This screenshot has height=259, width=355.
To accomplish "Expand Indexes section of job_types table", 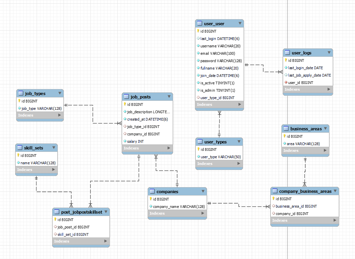I will 60,115.
